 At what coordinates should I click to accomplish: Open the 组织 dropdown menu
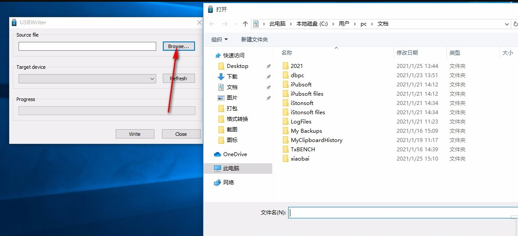(x=220, y=40)
